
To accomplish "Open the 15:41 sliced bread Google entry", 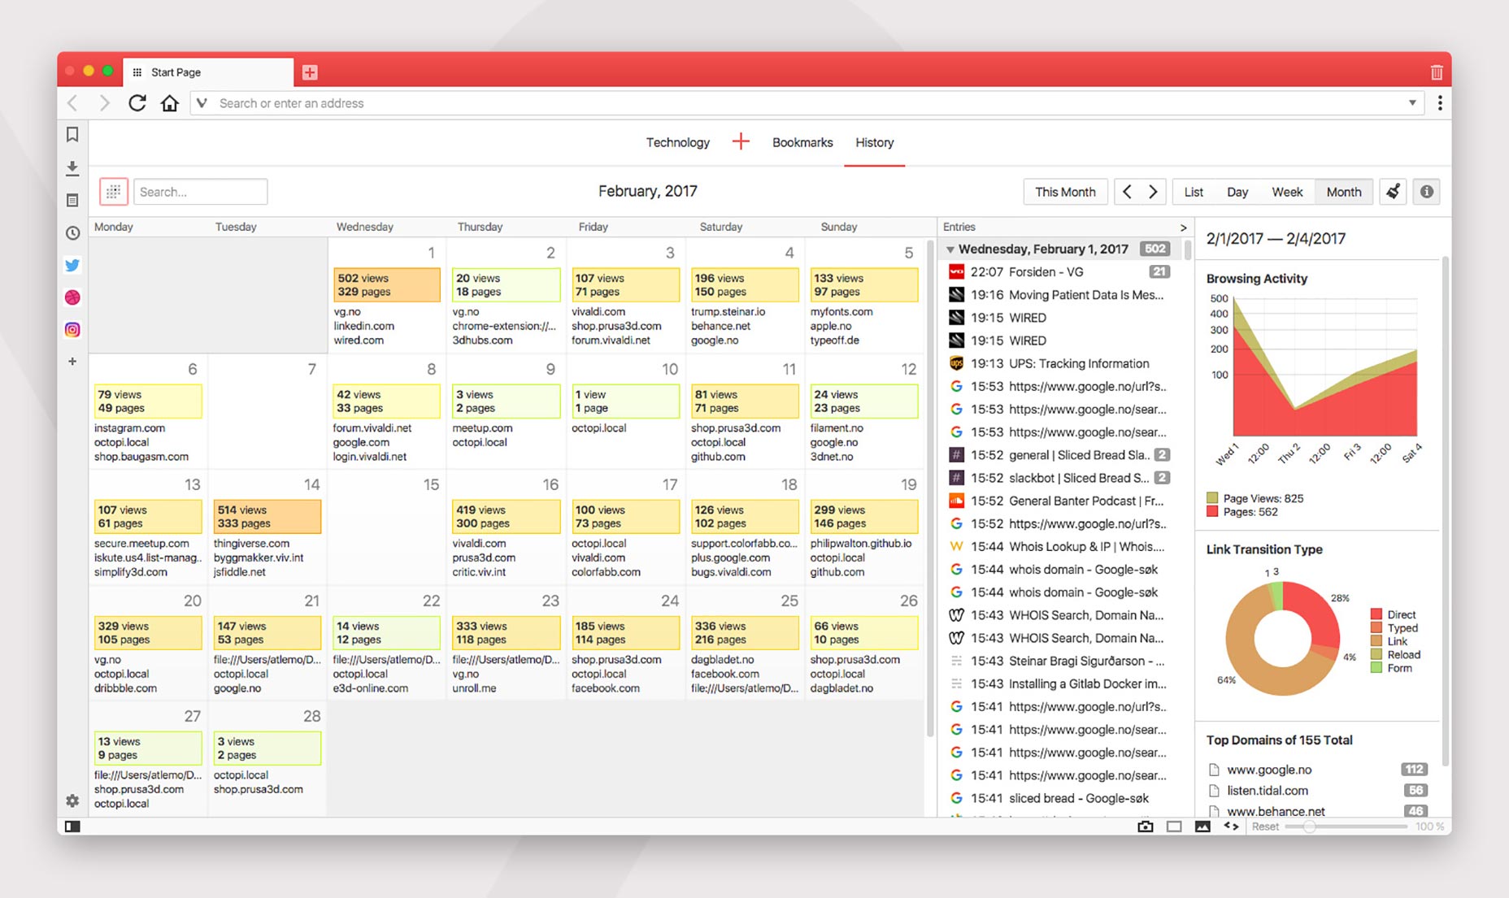I will (x=1060, y=798).
